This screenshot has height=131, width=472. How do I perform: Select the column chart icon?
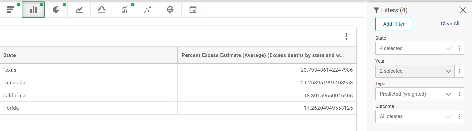click(34, 9)
